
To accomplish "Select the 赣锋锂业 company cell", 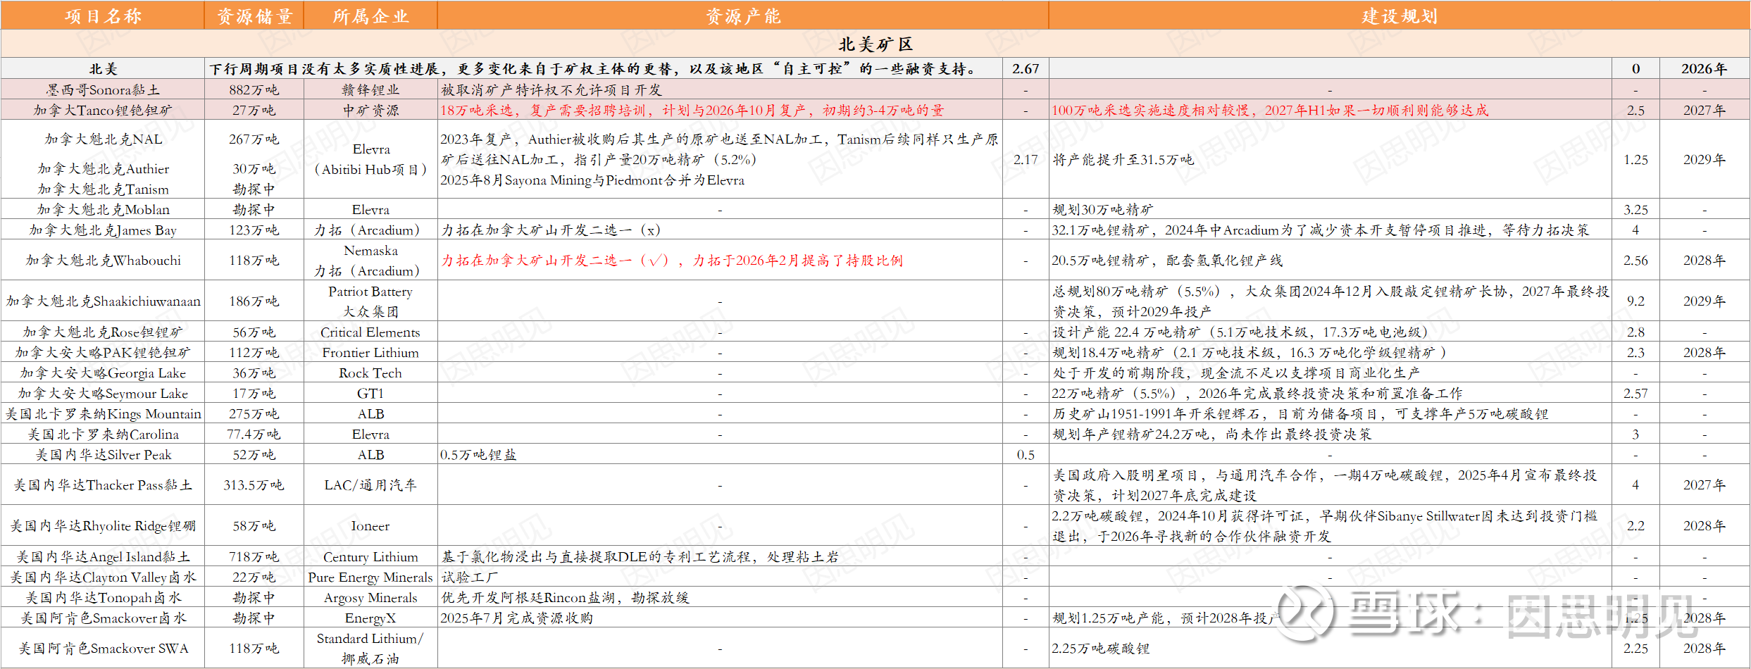I will coord(370,89).
